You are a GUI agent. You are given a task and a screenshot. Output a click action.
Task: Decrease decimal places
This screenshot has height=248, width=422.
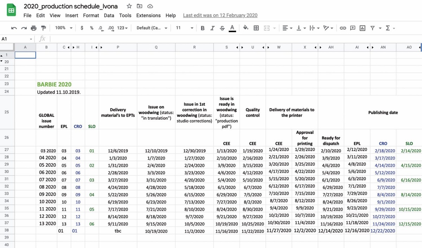(x=101, y=28)
